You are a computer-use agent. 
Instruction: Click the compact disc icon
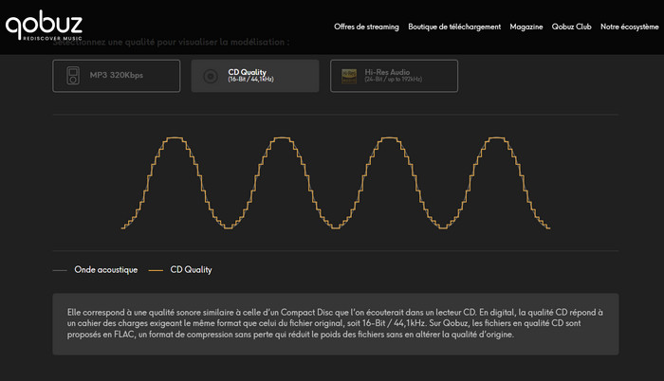pos(211,76)
